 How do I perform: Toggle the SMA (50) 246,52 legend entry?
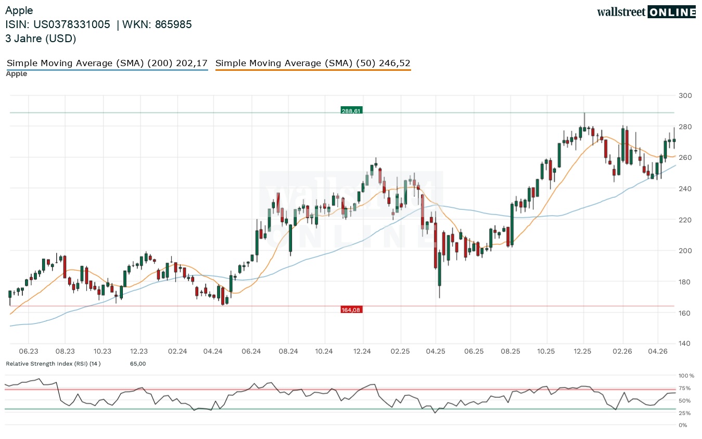pos(313,64)
